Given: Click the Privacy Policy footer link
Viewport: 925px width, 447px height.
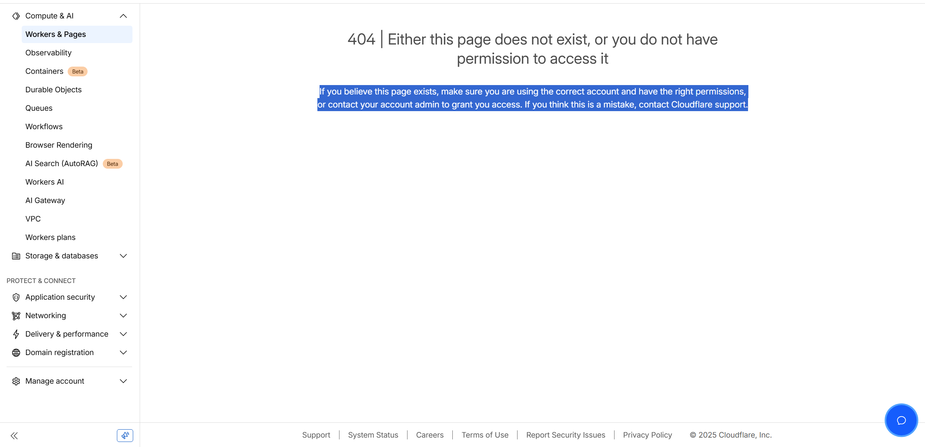Looking at the screenshot, I should point(647,435).
